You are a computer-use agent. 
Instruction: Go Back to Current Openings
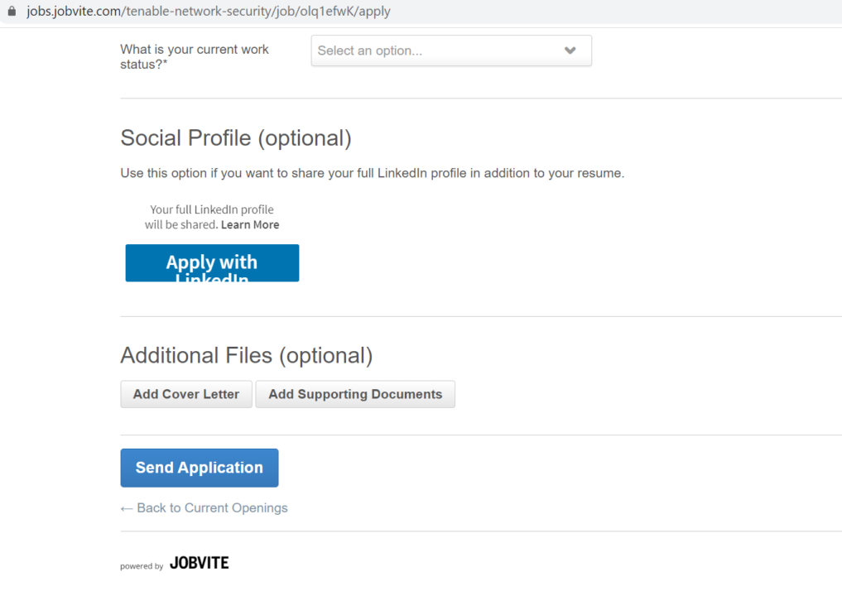(204, 508)
